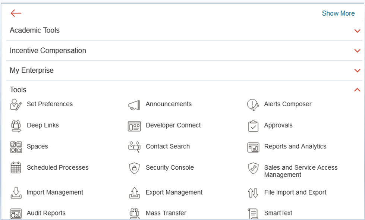Screen dimensions: 365x220
Task: Open the Set Preferences tool
Action: click(50, 104)
